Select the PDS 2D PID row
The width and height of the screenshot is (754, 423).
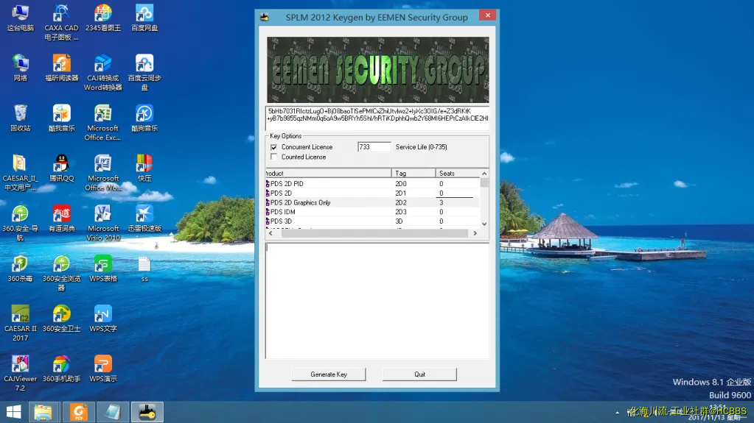[373, 184]
